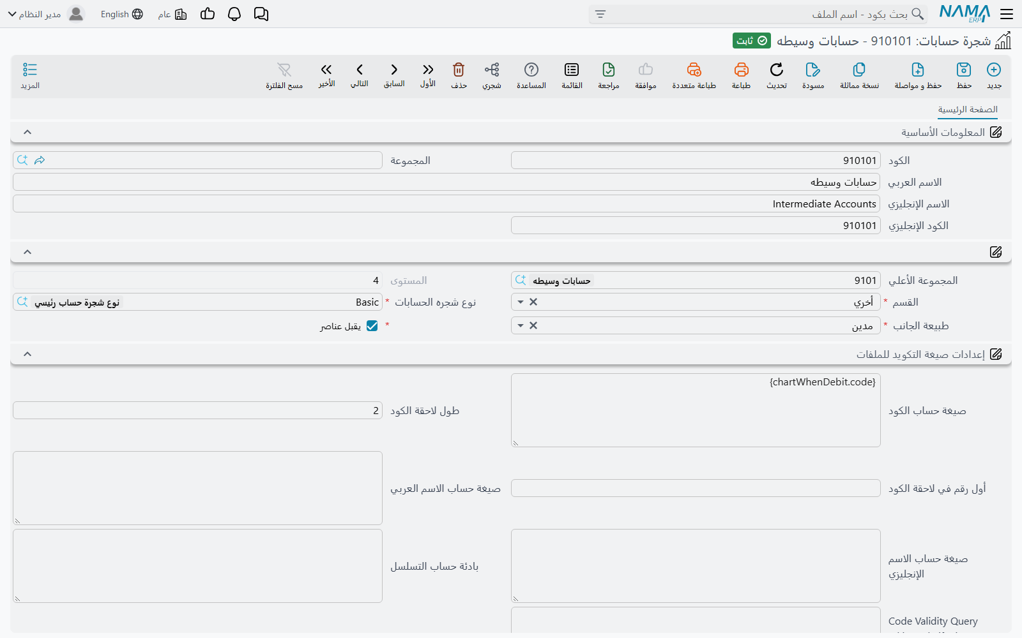1022x638 pixels.
Task: Go to السابق (Previous) record
Action: 394,70
